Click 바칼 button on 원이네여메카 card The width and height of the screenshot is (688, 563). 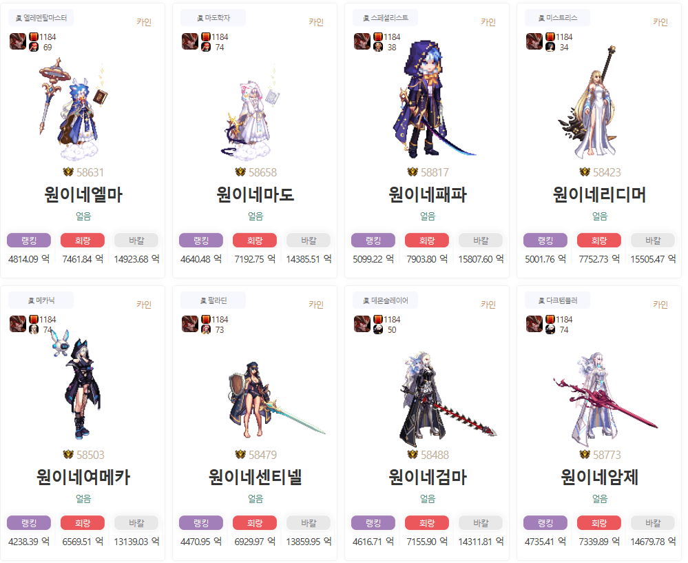(136, 522)
